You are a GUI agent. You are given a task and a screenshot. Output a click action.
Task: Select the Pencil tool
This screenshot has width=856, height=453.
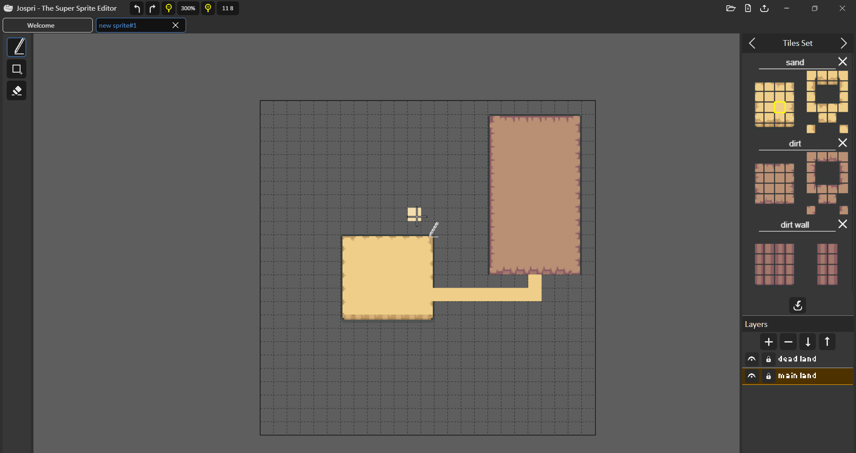point(17,47)
